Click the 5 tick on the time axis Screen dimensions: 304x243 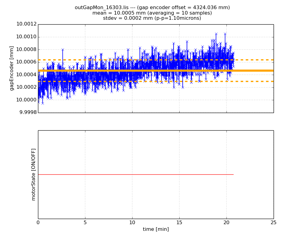point(85,223)
